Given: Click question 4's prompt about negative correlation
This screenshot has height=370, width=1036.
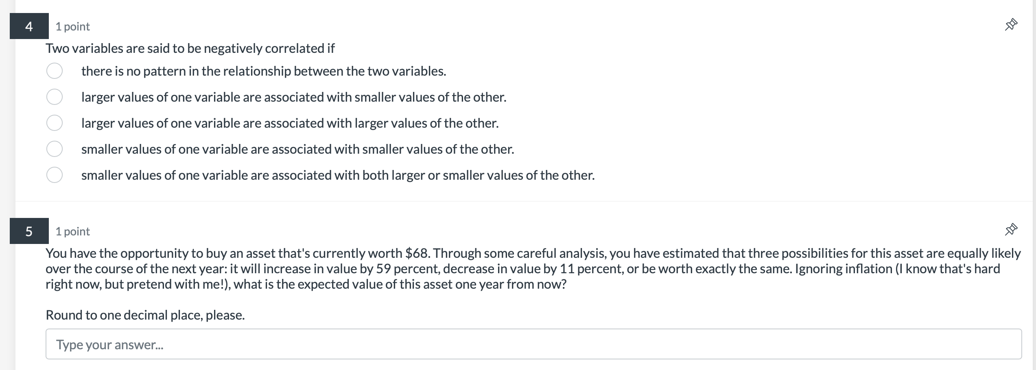Looking at the screenshot, I should point(190,48).
